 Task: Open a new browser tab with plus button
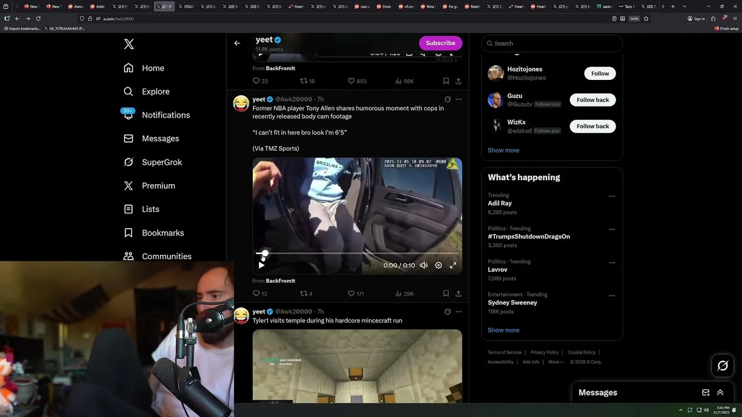672,6
